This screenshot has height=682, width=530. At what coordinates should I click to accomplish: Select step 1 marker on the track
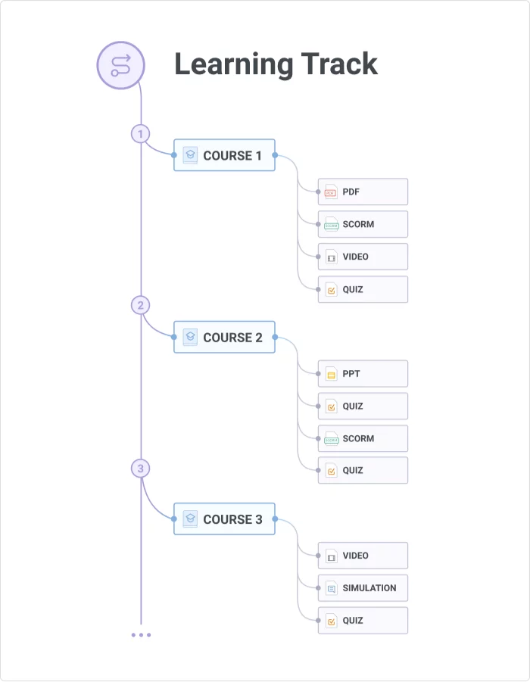click(140, 134)
